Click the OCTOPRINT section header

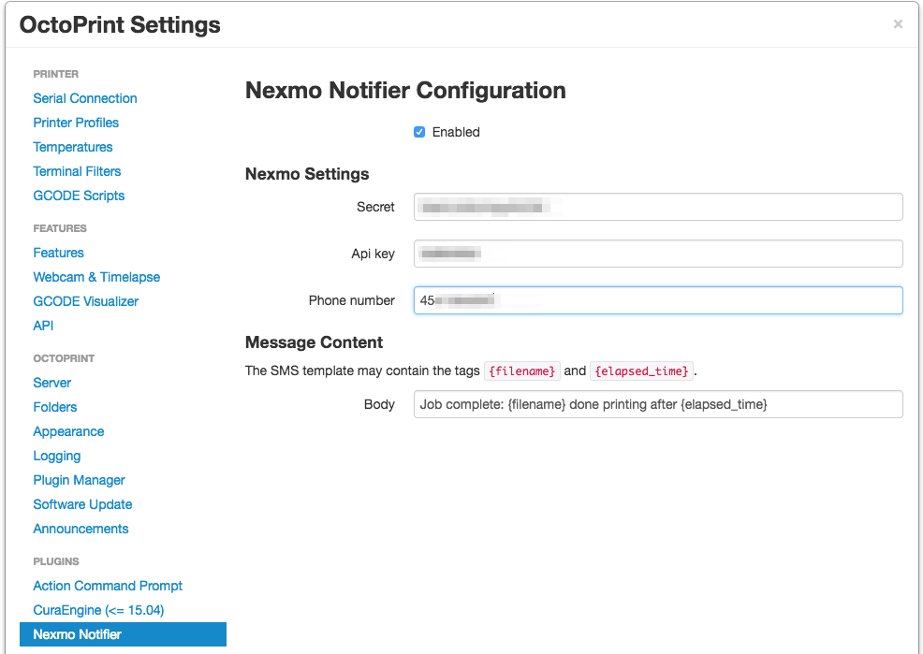[64, 358]
